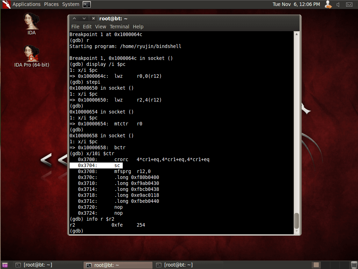This screenshot has width=358, height=269.
Task: Click the clock showing Tue Nov 6
Action: coord(296,4)
